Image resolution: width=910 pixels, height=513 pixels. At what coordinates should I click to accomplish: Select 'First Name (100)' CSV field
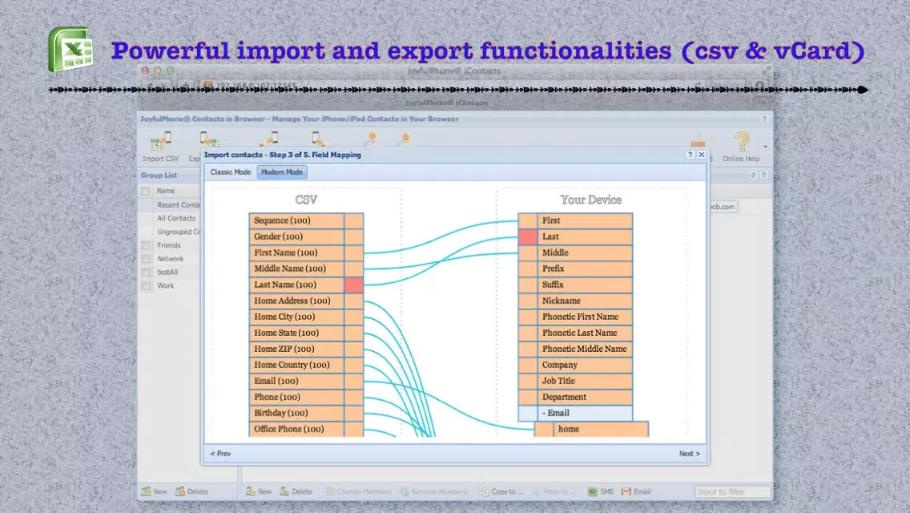coord(297,252)
